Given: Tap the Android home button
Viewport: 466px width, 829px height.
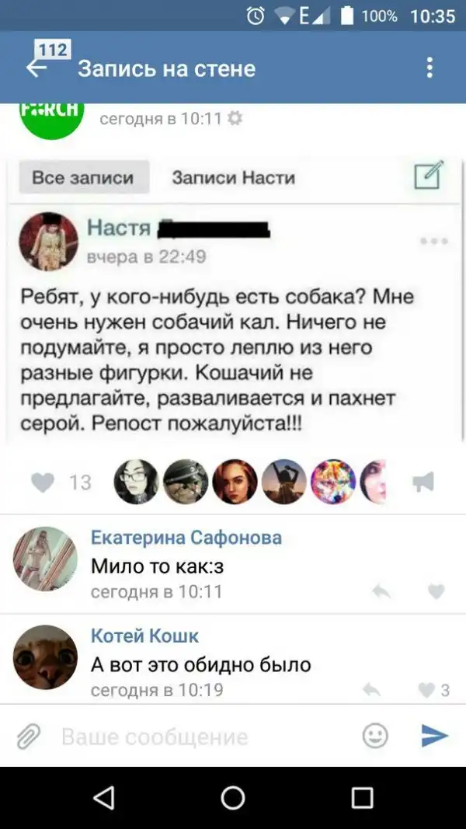Looking at the screenshot, I should tap(233, 797).
